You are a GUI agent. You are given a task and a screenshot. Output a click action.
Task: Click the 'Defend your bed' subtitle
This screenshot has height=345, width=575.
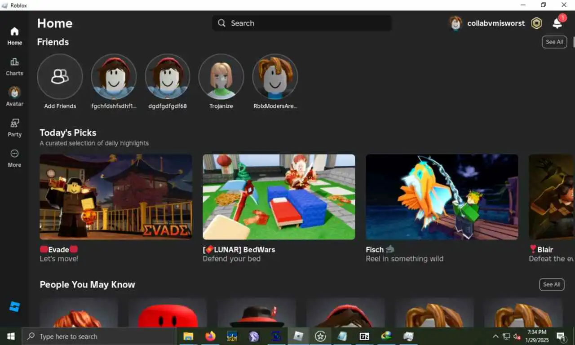232,259
